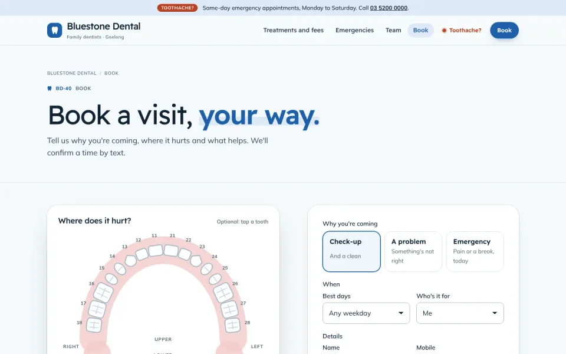
Task: Tap tooth 12 on the chart
Action: (x=142, y=254)
